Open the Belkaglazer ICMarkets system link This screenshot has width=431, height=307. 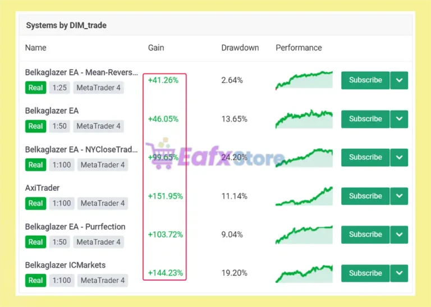65,265
